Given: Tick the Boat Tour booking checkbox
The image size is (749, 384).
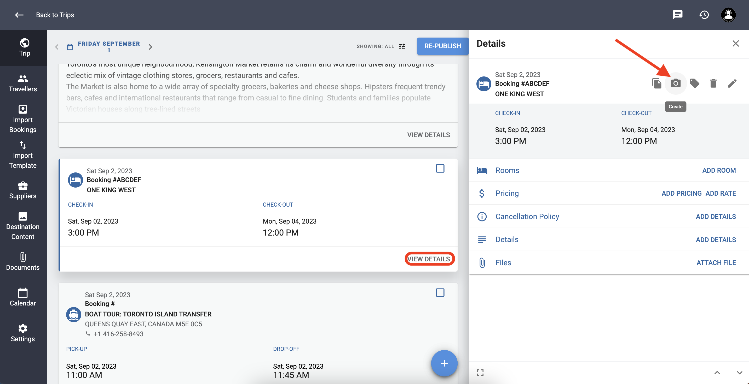Looking at the screenshot, I should [x=440, y=293].
